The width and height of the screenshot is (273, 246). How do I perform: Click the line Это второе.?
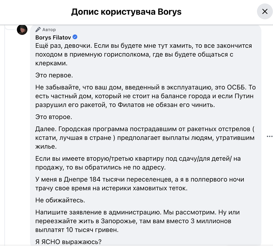coord(54,117)
